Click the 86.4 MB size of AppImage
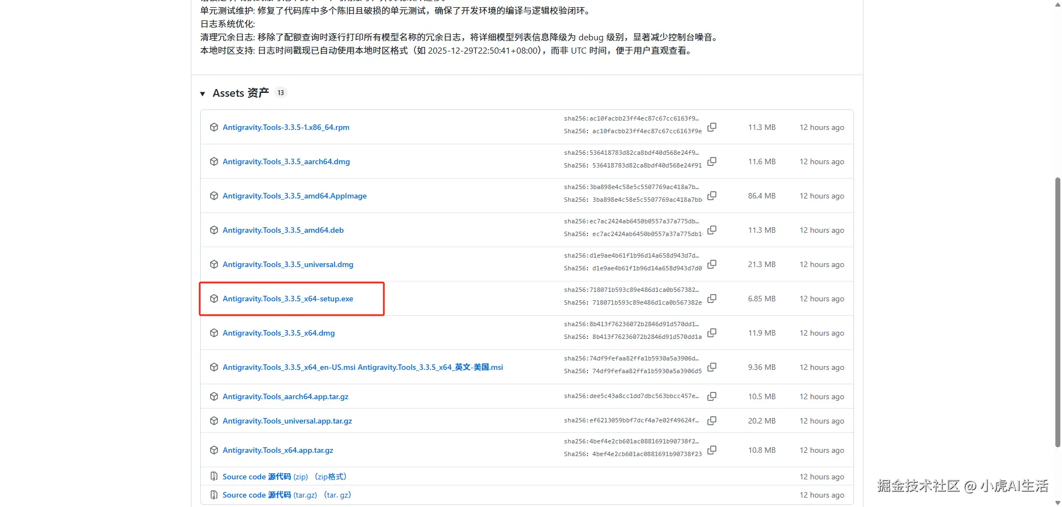This screenshot has height=507, width=1062. point(762,196)
